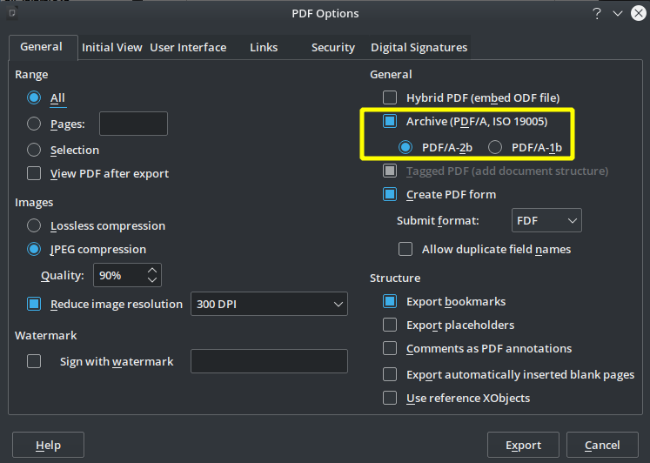The width and height of the screenshot is (650, 463).
Task: Open Help for PDF Options
Action: point(48,445)
